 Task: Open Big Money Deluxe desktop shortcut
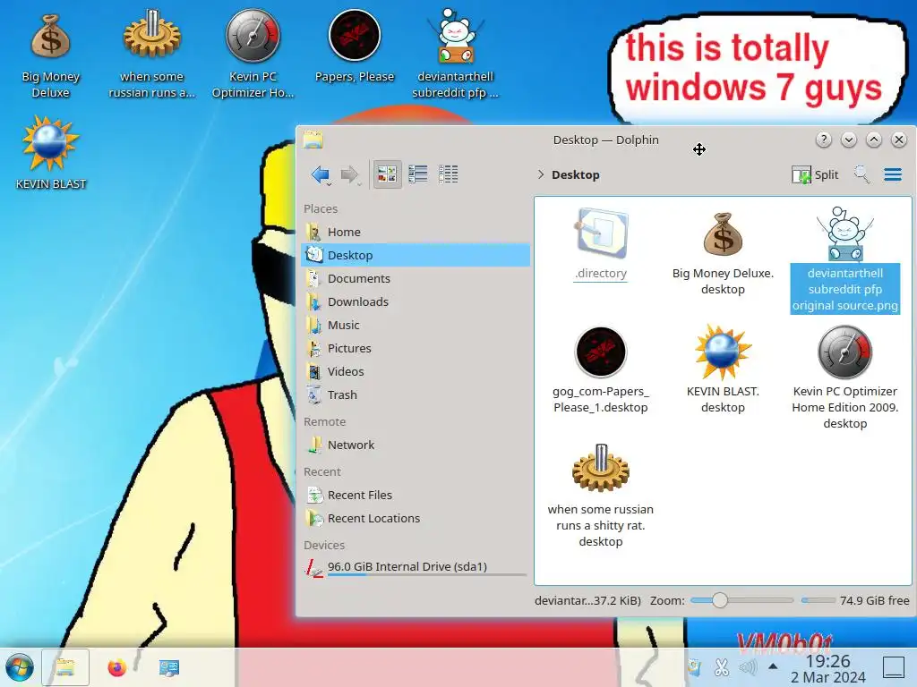coord(50,36)
